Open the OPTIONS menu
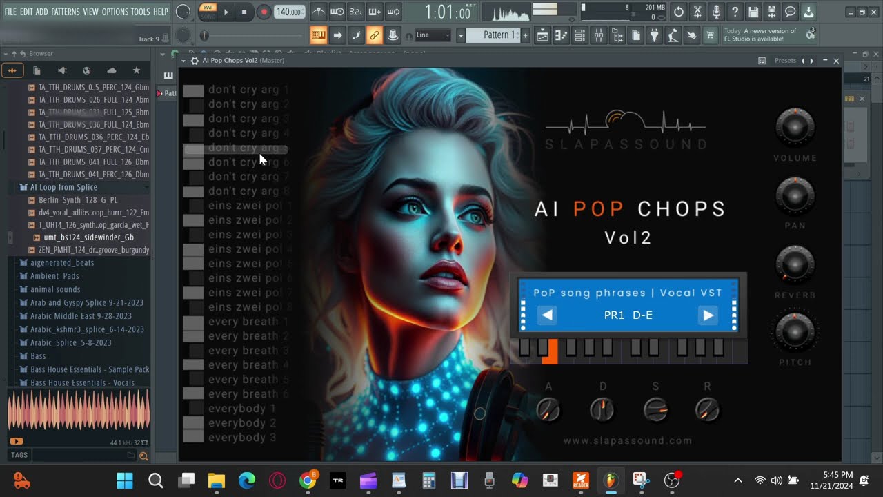 click(x=115, y=12)
